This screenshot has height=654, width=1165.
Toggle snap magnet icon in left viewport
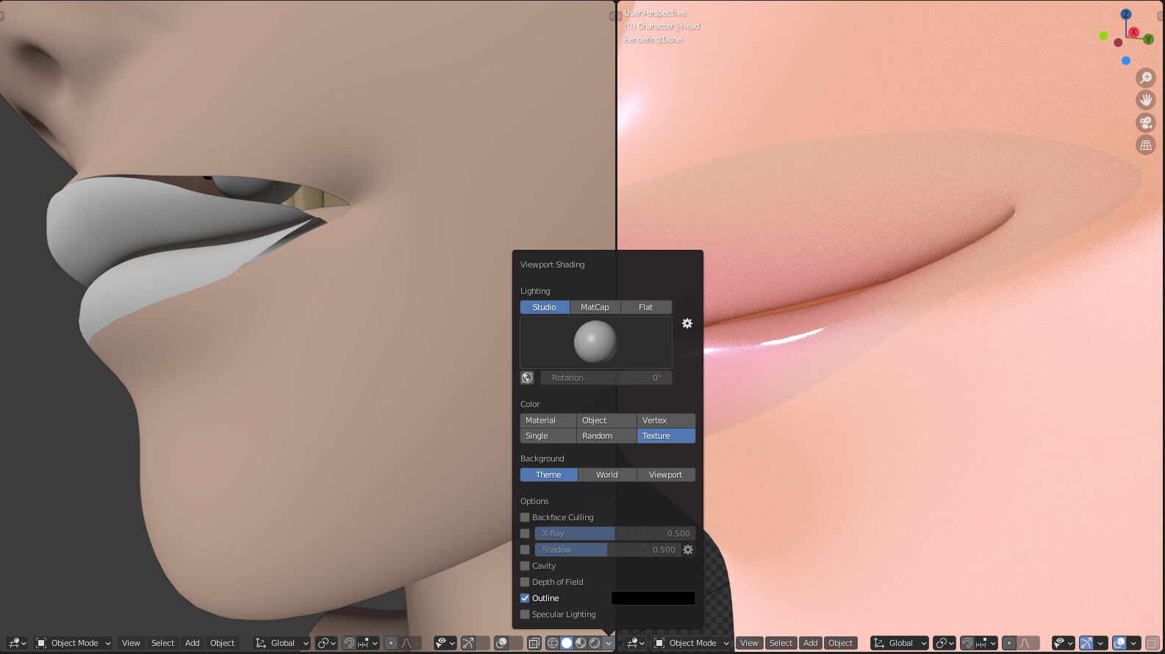point(349,643)
